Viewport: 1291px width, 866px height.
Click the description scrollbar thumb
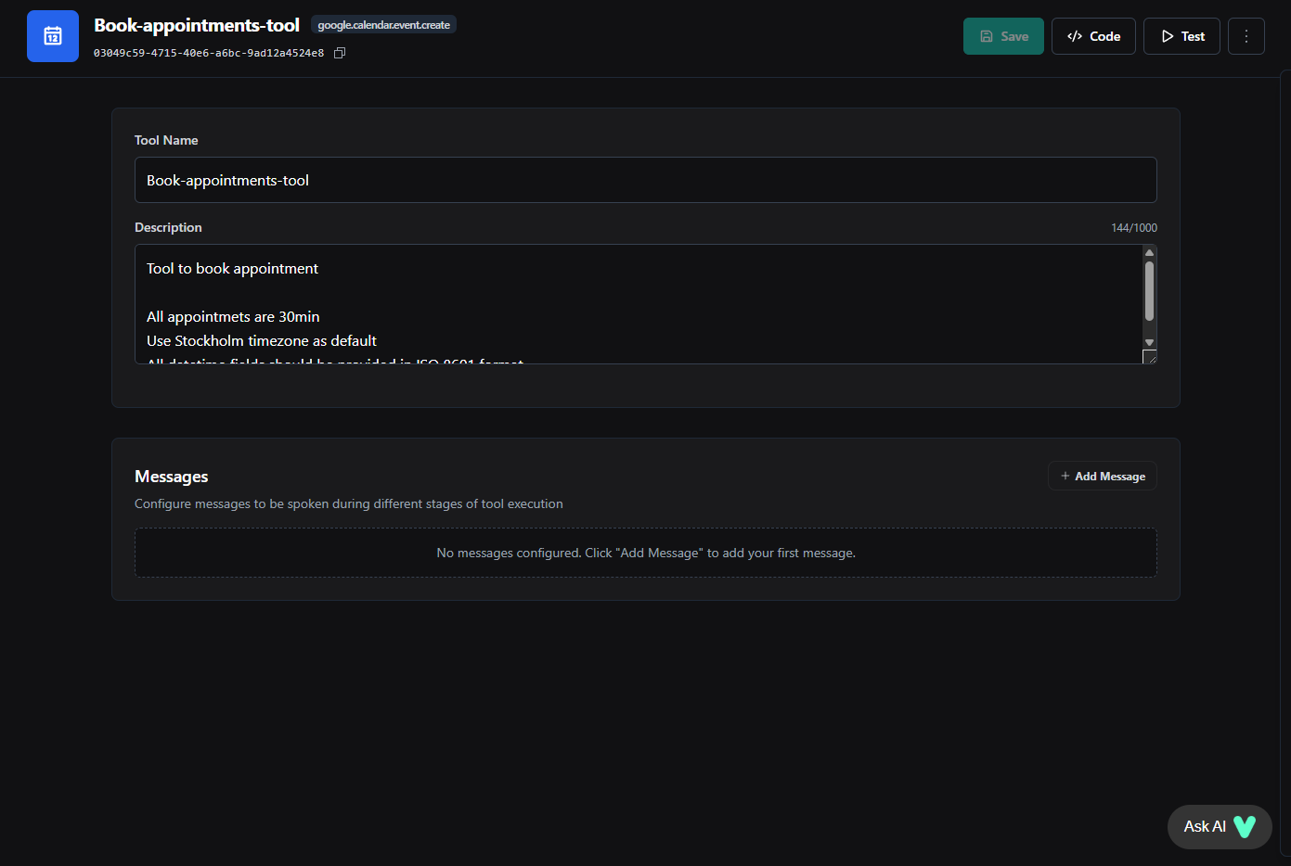point(1149,291)
